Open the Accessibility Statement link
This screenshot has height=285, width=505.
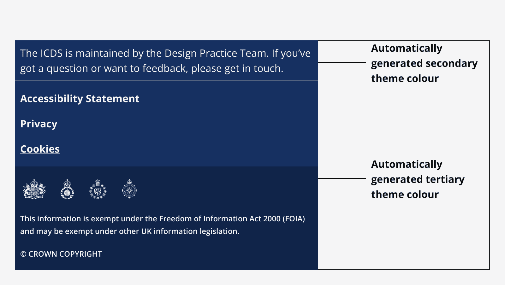pos(80,99)
